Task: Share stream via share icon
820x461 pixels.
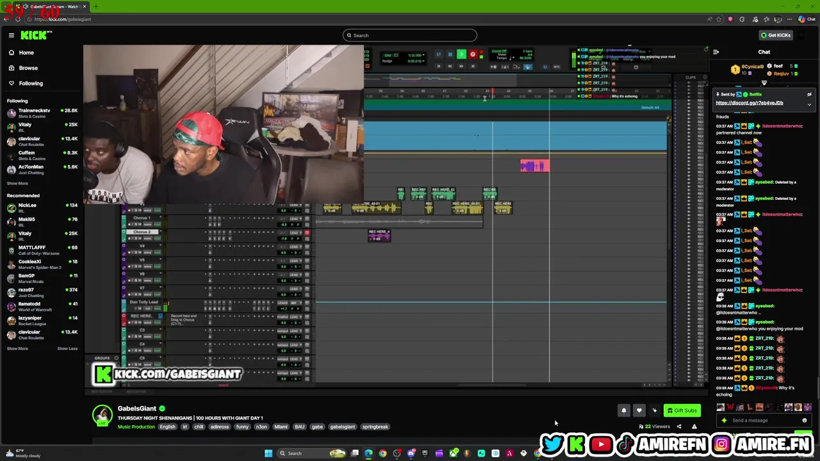Action: (x=679, y=426)
